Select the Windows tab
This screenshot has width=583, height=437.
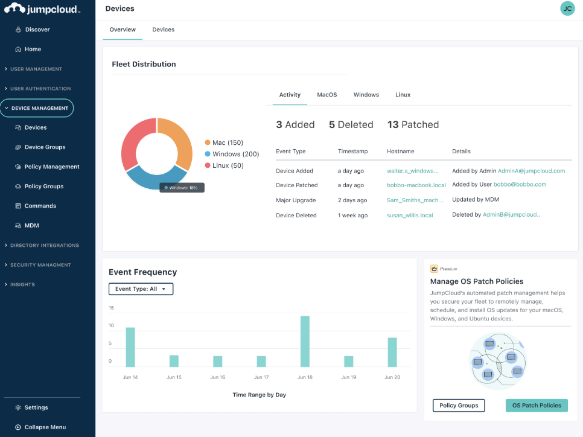tap(366, 95)
